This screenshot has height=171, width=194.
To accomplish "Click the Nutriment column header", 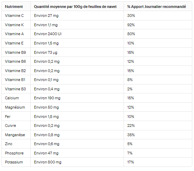I will click(14, 7).
